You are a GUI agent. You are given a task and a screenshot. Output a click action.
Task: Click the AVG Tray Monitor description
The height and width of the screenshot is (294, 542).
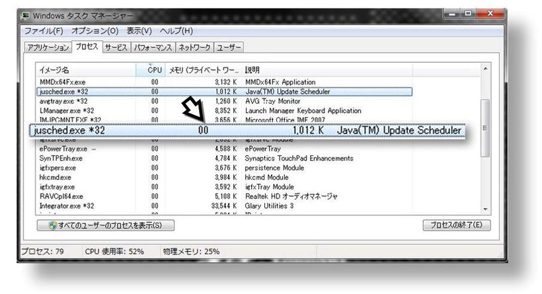pos(273,101)
